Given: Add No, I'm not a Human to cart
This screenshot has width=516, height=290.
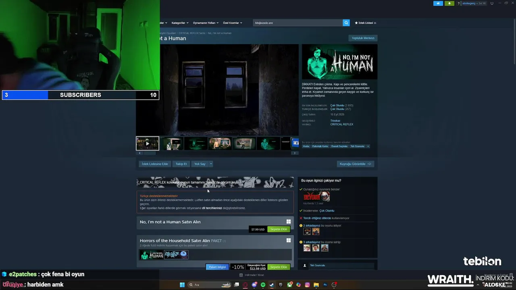Looking at the screenshot, I should click(x=279, y=229).
